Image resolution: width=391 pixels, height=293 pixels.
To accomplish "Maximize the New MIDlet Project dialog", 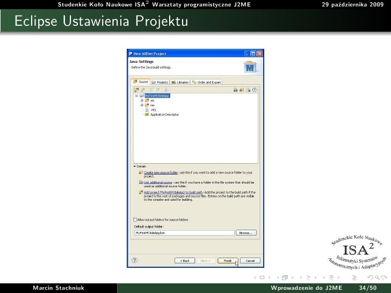I will click(x=253, y=54).
